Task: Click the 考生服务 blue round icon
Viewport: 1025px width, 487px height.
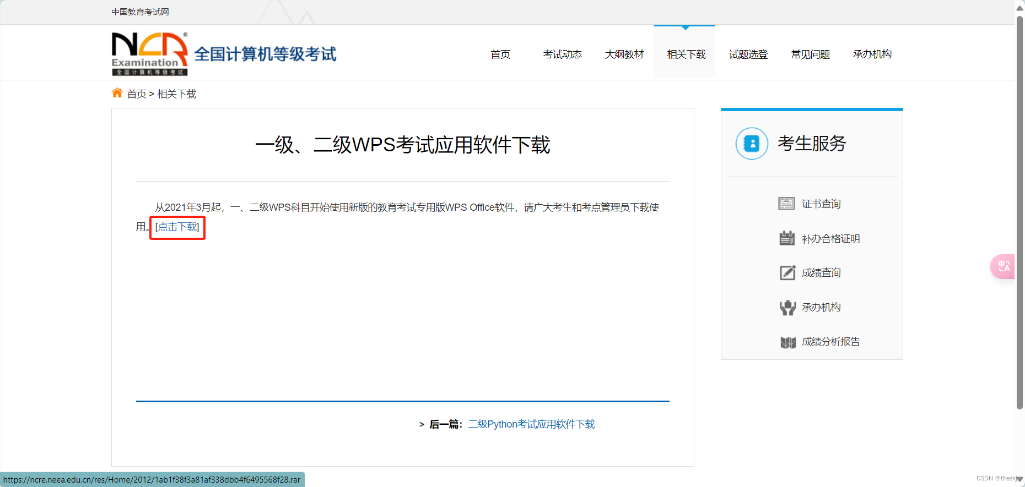Action: point(752,144)
